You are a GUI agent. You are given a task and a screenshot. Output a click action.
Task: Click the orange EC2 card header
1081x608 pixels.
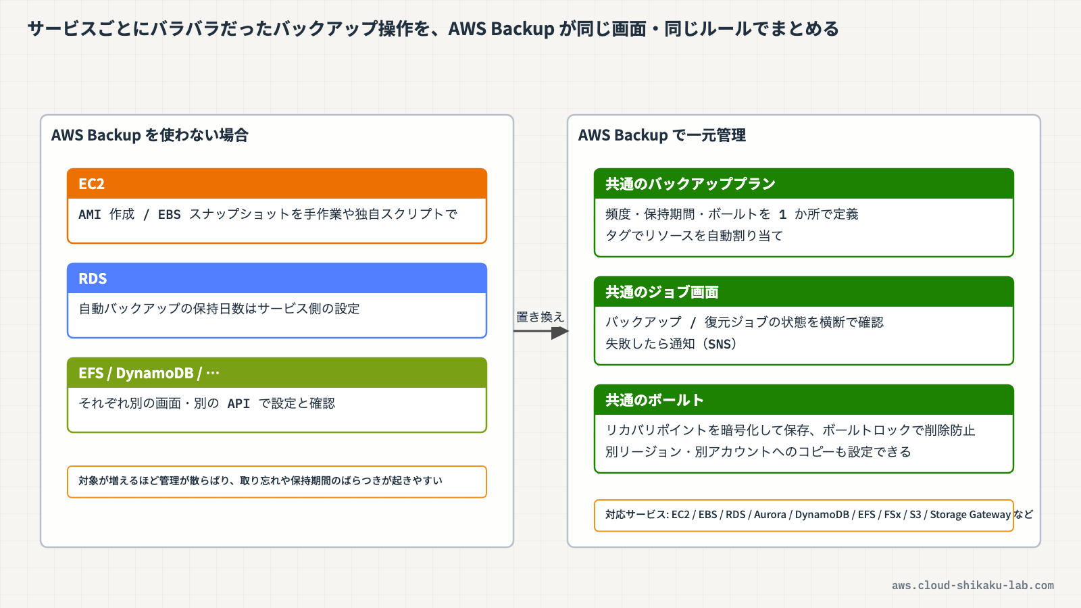pyautogui.click(x=277, y=184)
